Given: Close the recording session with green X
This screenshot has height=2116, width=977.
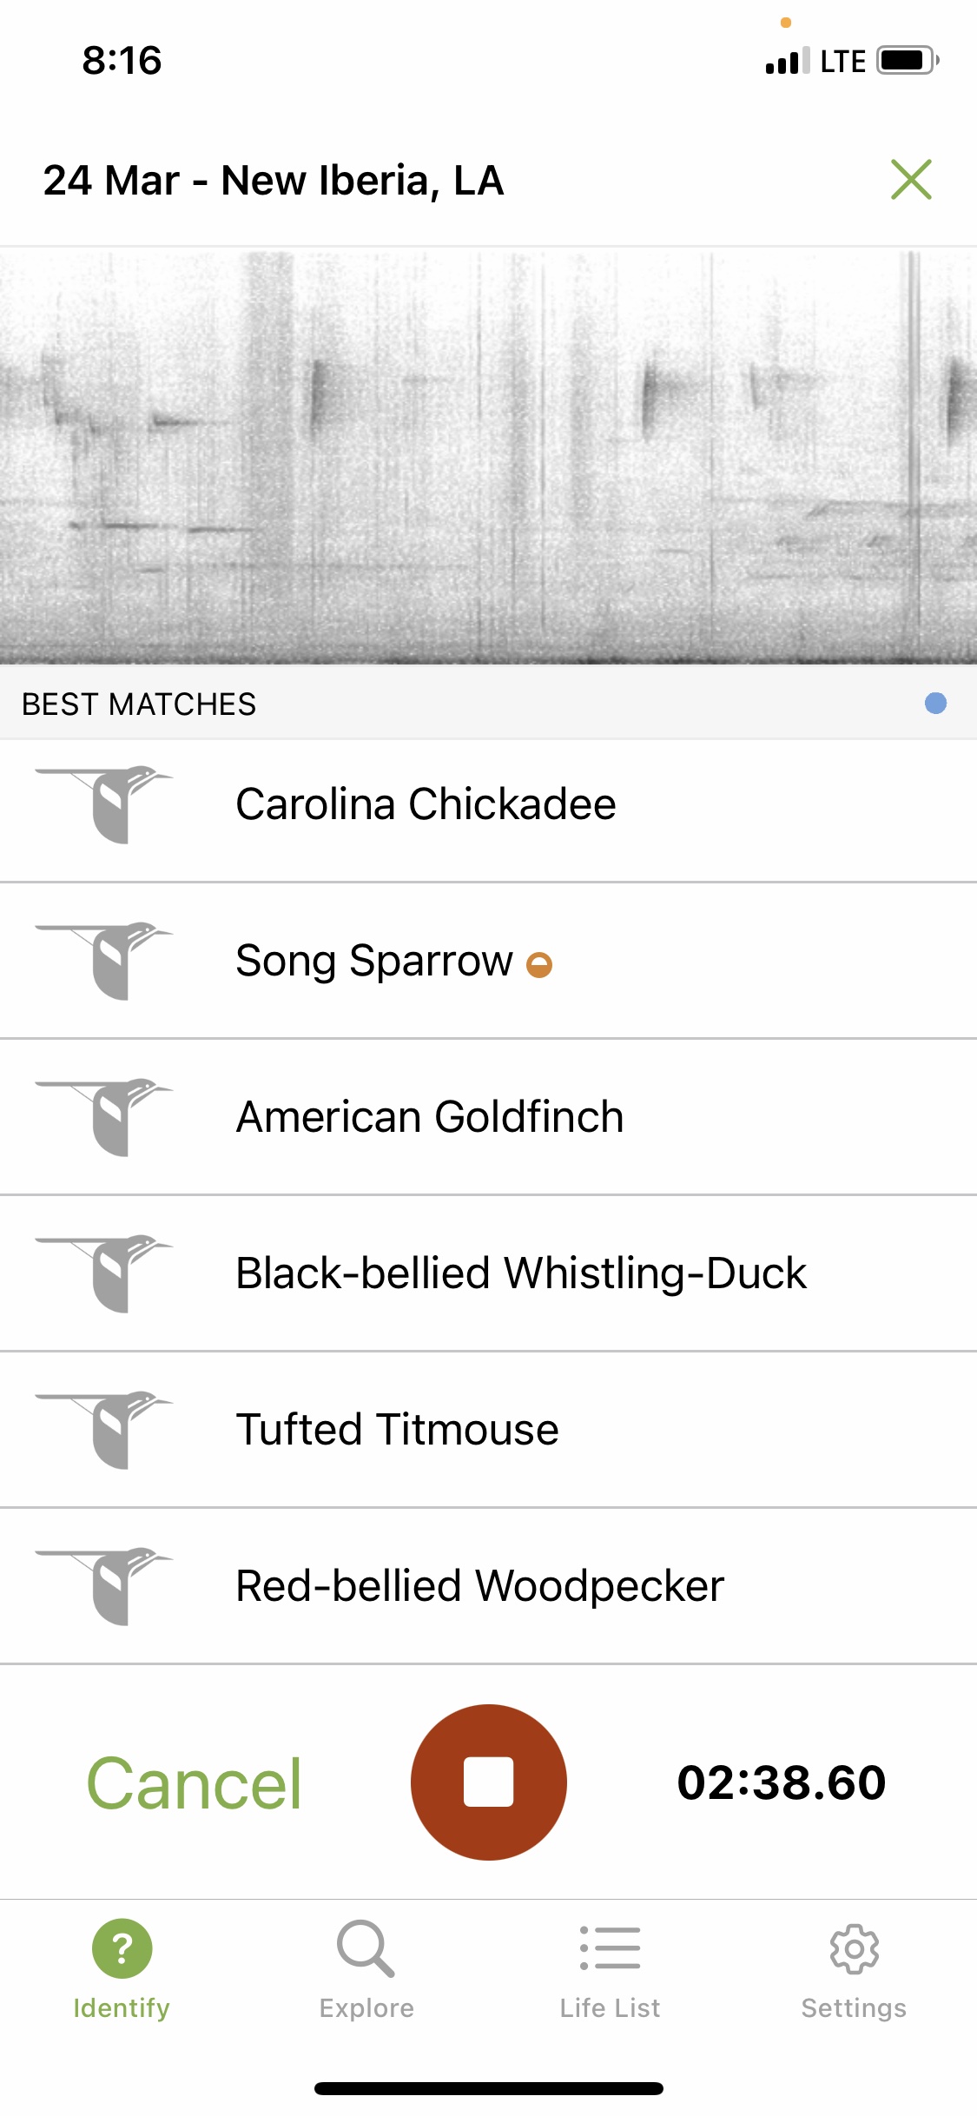Looking at the screenshot, I should (x=911, y=180).
